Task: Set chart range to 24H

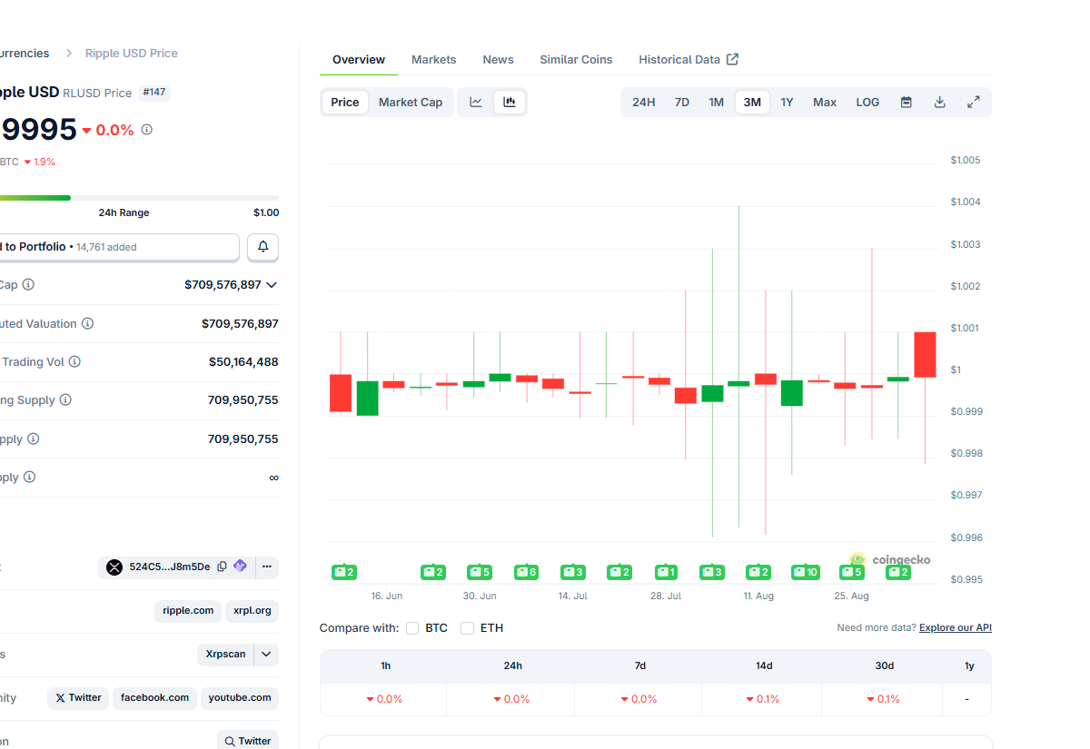Action: pyautogui.click(x=644, y=102)
